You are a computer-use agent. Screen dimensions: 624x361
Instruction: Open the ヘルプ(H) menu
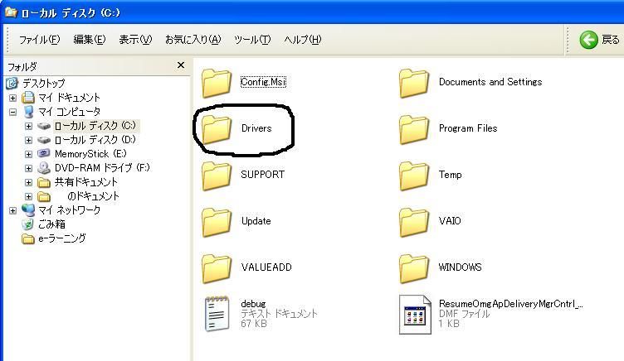point(302,40)
